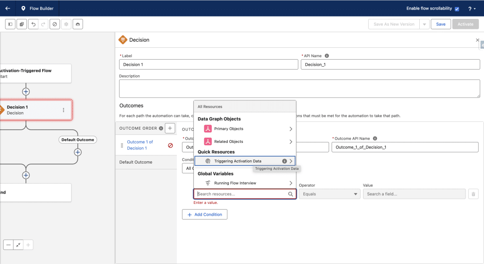The image size is (484, 264).
Task: Click the debug bug icon in toolbar
Action: pyautogui.click(x=78, y=24)
